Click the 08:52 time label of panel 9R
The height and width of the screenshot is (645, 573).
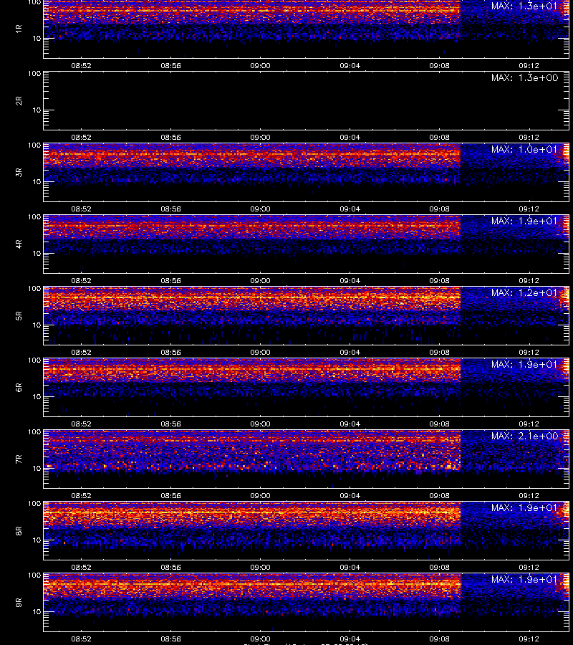coord(82,639)
